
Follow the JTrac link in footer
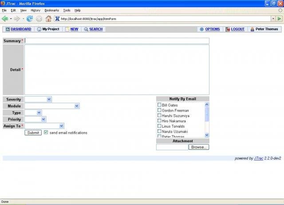click(x=258, y=158)
